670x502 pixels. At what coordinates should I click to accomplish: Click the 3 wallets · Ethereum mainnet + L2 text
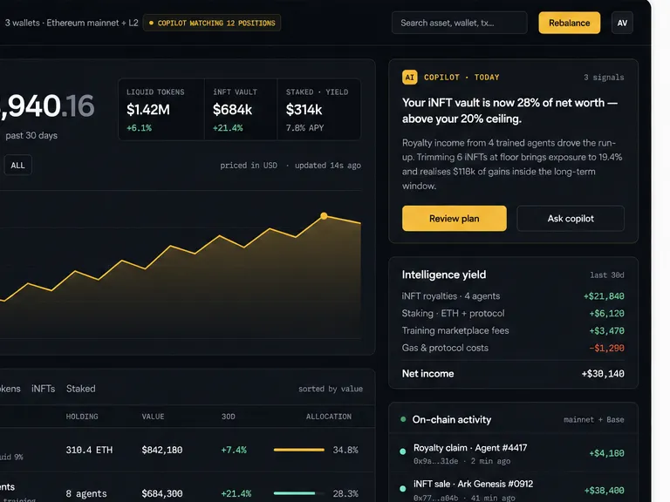pyautogui.click(x=72, y=23)
